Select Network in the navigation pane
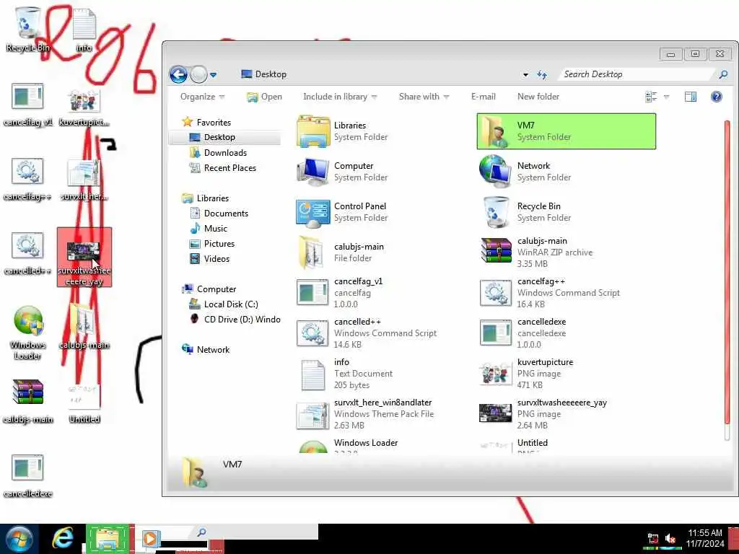 click(x=206, y=350)
